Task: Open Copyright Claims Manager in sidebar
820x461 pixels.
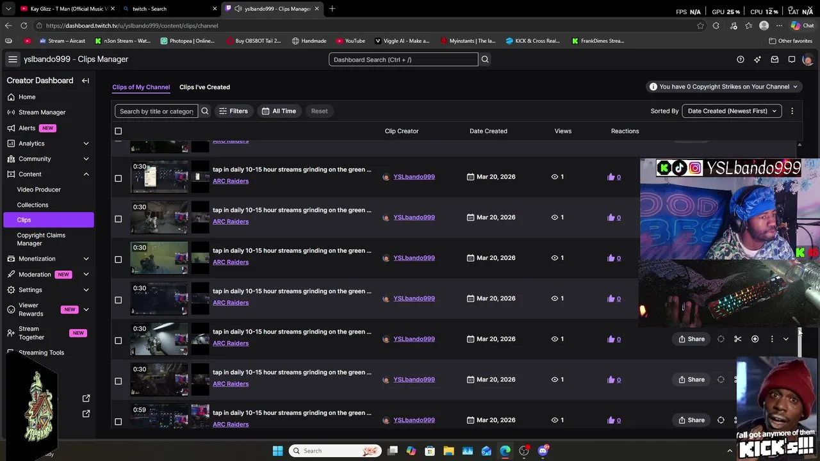Action: tap(41, 239)
